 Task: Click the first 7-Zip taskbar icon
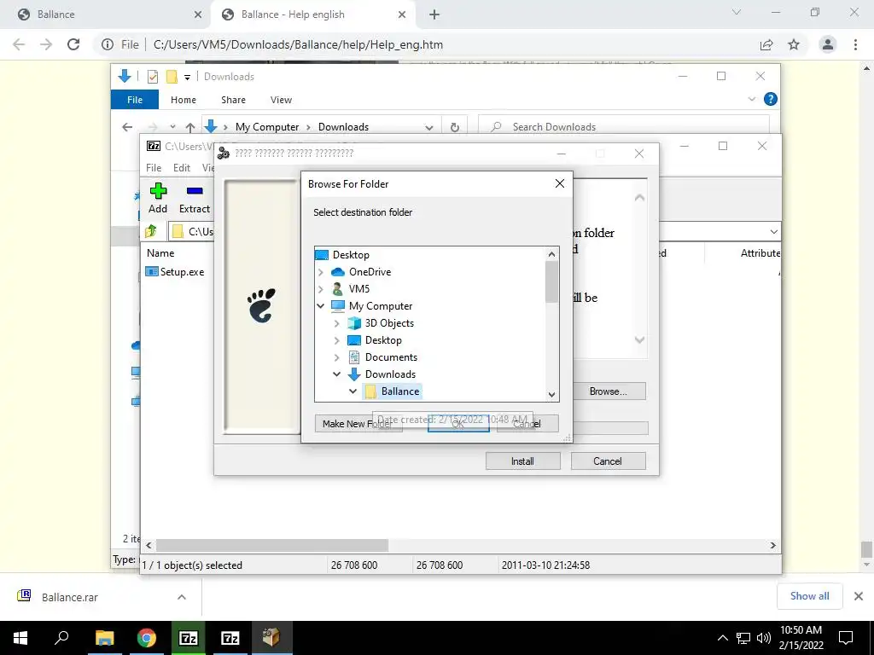(x=189, y=638)
